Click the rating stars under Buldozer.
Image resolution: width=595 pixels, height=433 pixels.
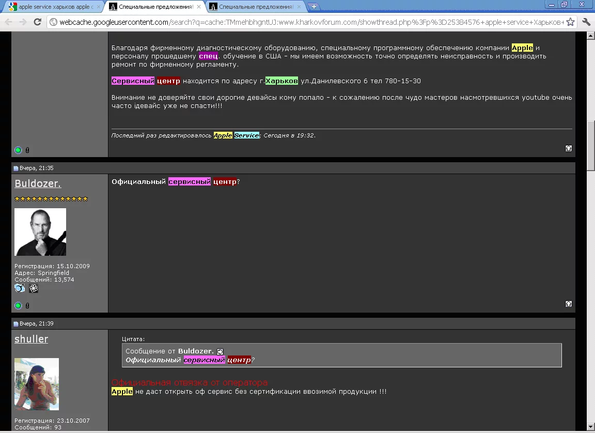pyautogui.click(x=51, y=199)
